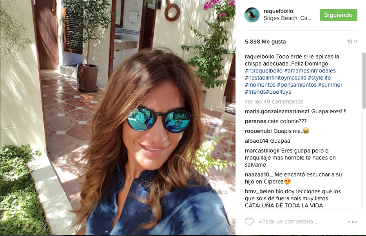View likes via 5.838 Me gusta
The width and height of the screenshot is (366, 236).
point(265,42)
